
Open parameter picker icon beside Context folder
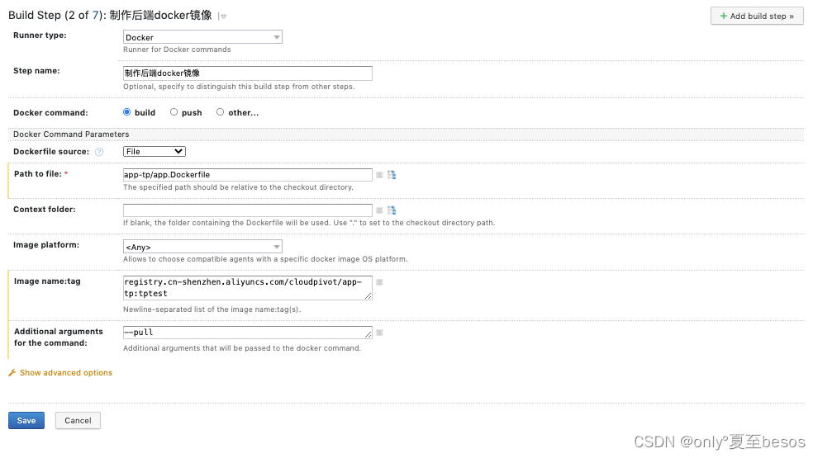click(x=379, y=210)
